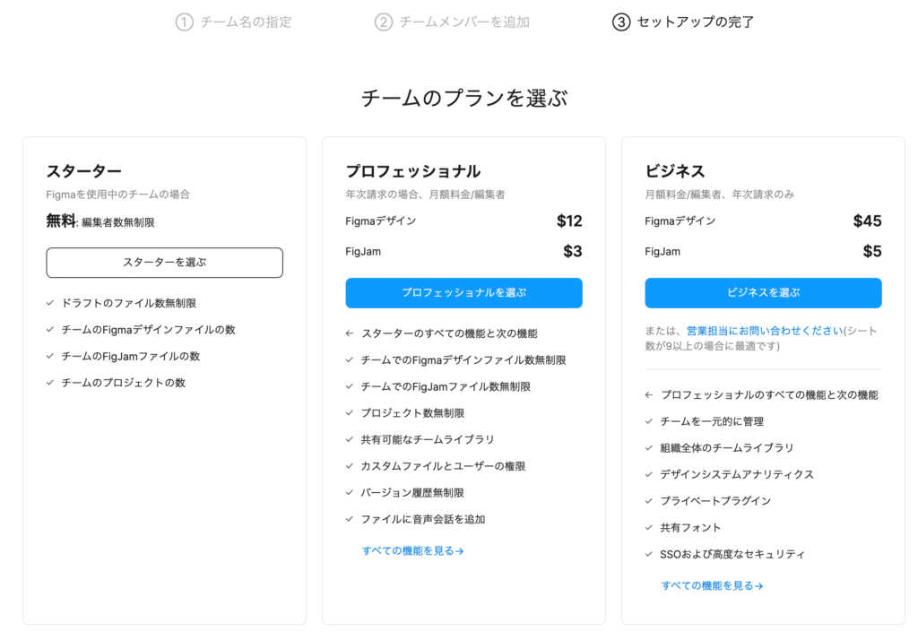This screenshot has width=918, height=640.
Task: Go to チームメンバーを追加 step
Action: click(x=464, y=22)
